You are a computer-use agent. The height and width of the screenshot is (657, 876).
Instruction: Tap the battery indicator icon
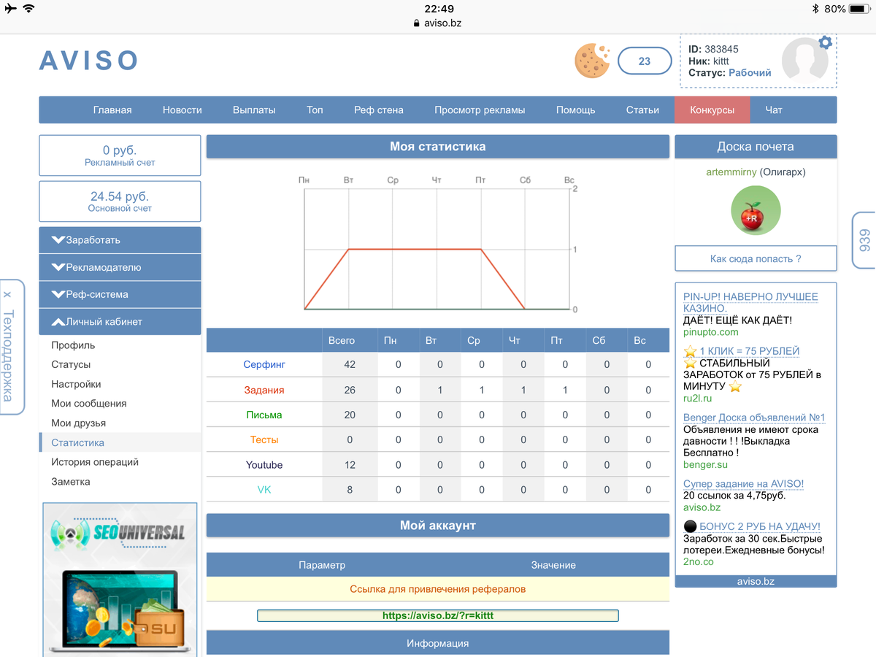860,9
